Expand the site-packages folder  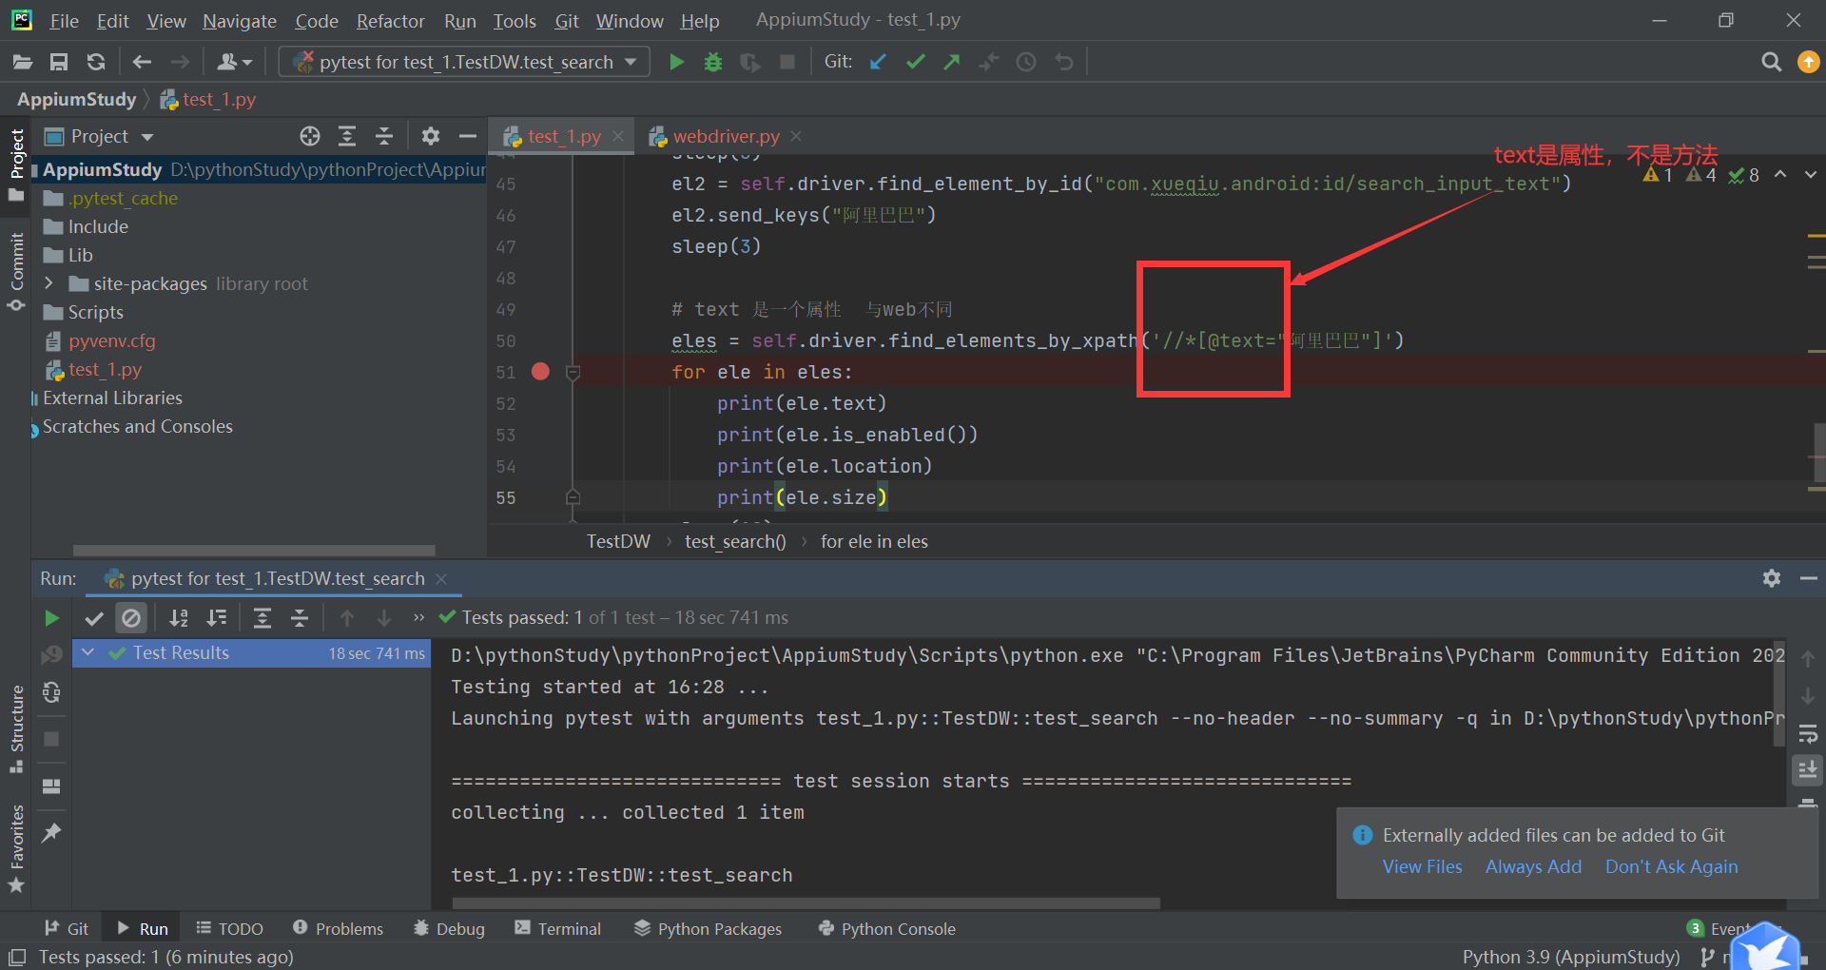click(x=49, y=283)
